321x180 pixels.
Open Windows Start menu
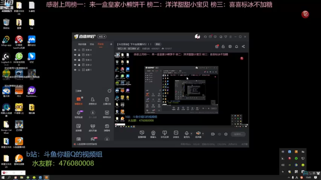pos(3,178)
